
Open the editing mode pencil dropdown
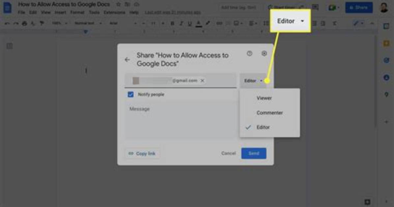[358, 23]
